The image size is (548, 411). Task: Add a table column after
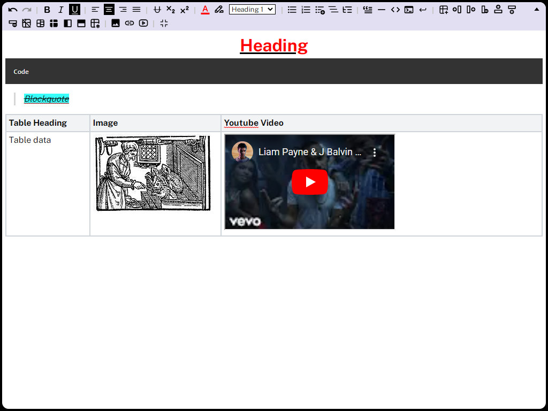471,10
